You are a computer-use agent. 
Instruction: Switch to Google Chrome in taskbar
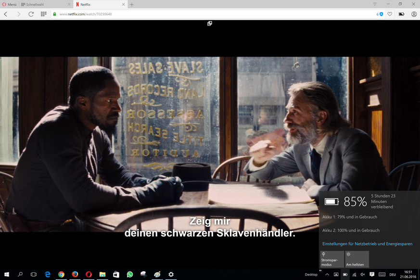(x=61, y=274)
